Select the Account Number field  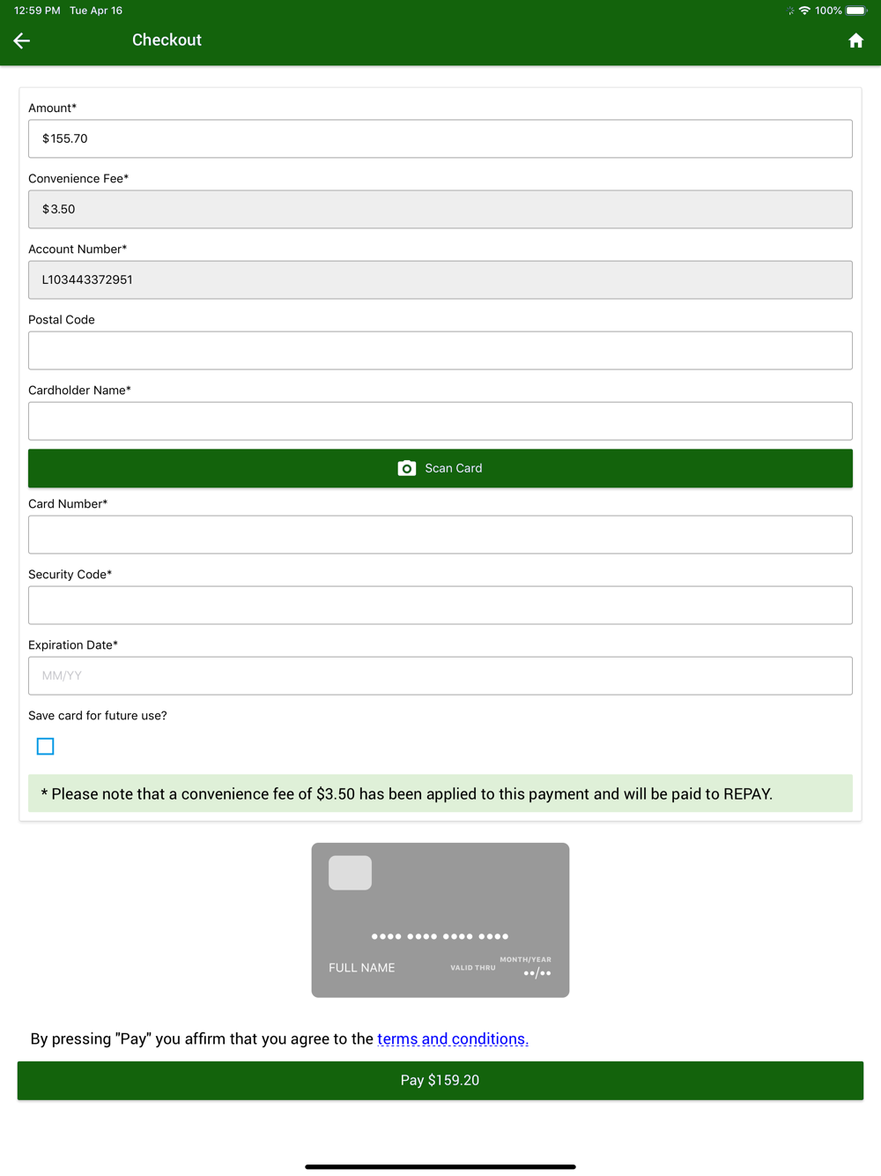click(x=440, y=279)
